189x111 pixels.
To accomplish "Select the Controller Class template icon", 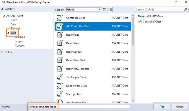I will pyautogui.click(x=60, y=18).
